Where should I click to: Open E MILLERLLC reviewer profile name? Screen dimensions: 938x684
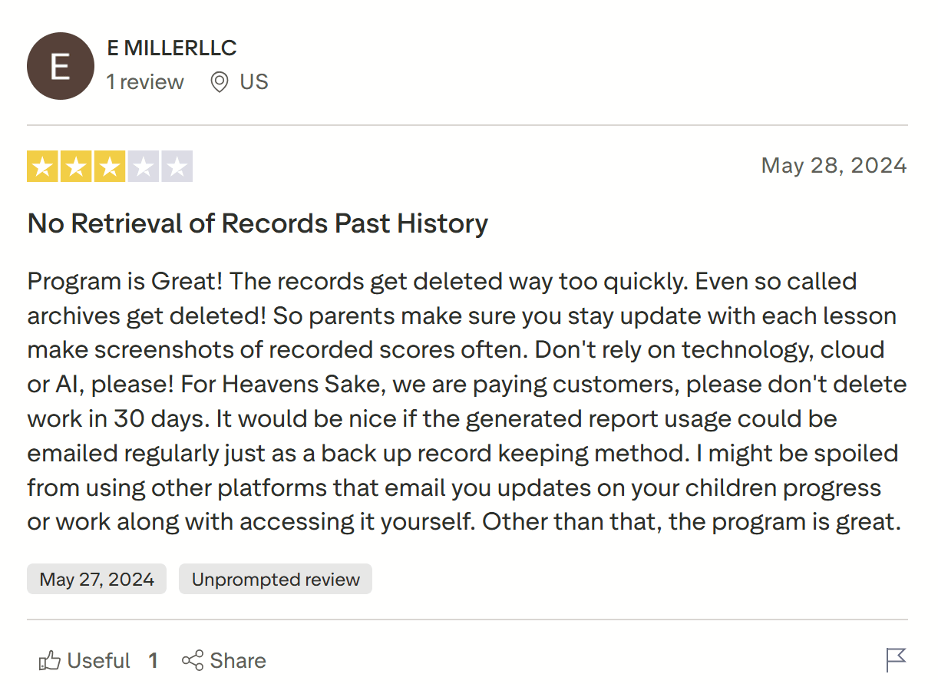(x=172, y=48)
